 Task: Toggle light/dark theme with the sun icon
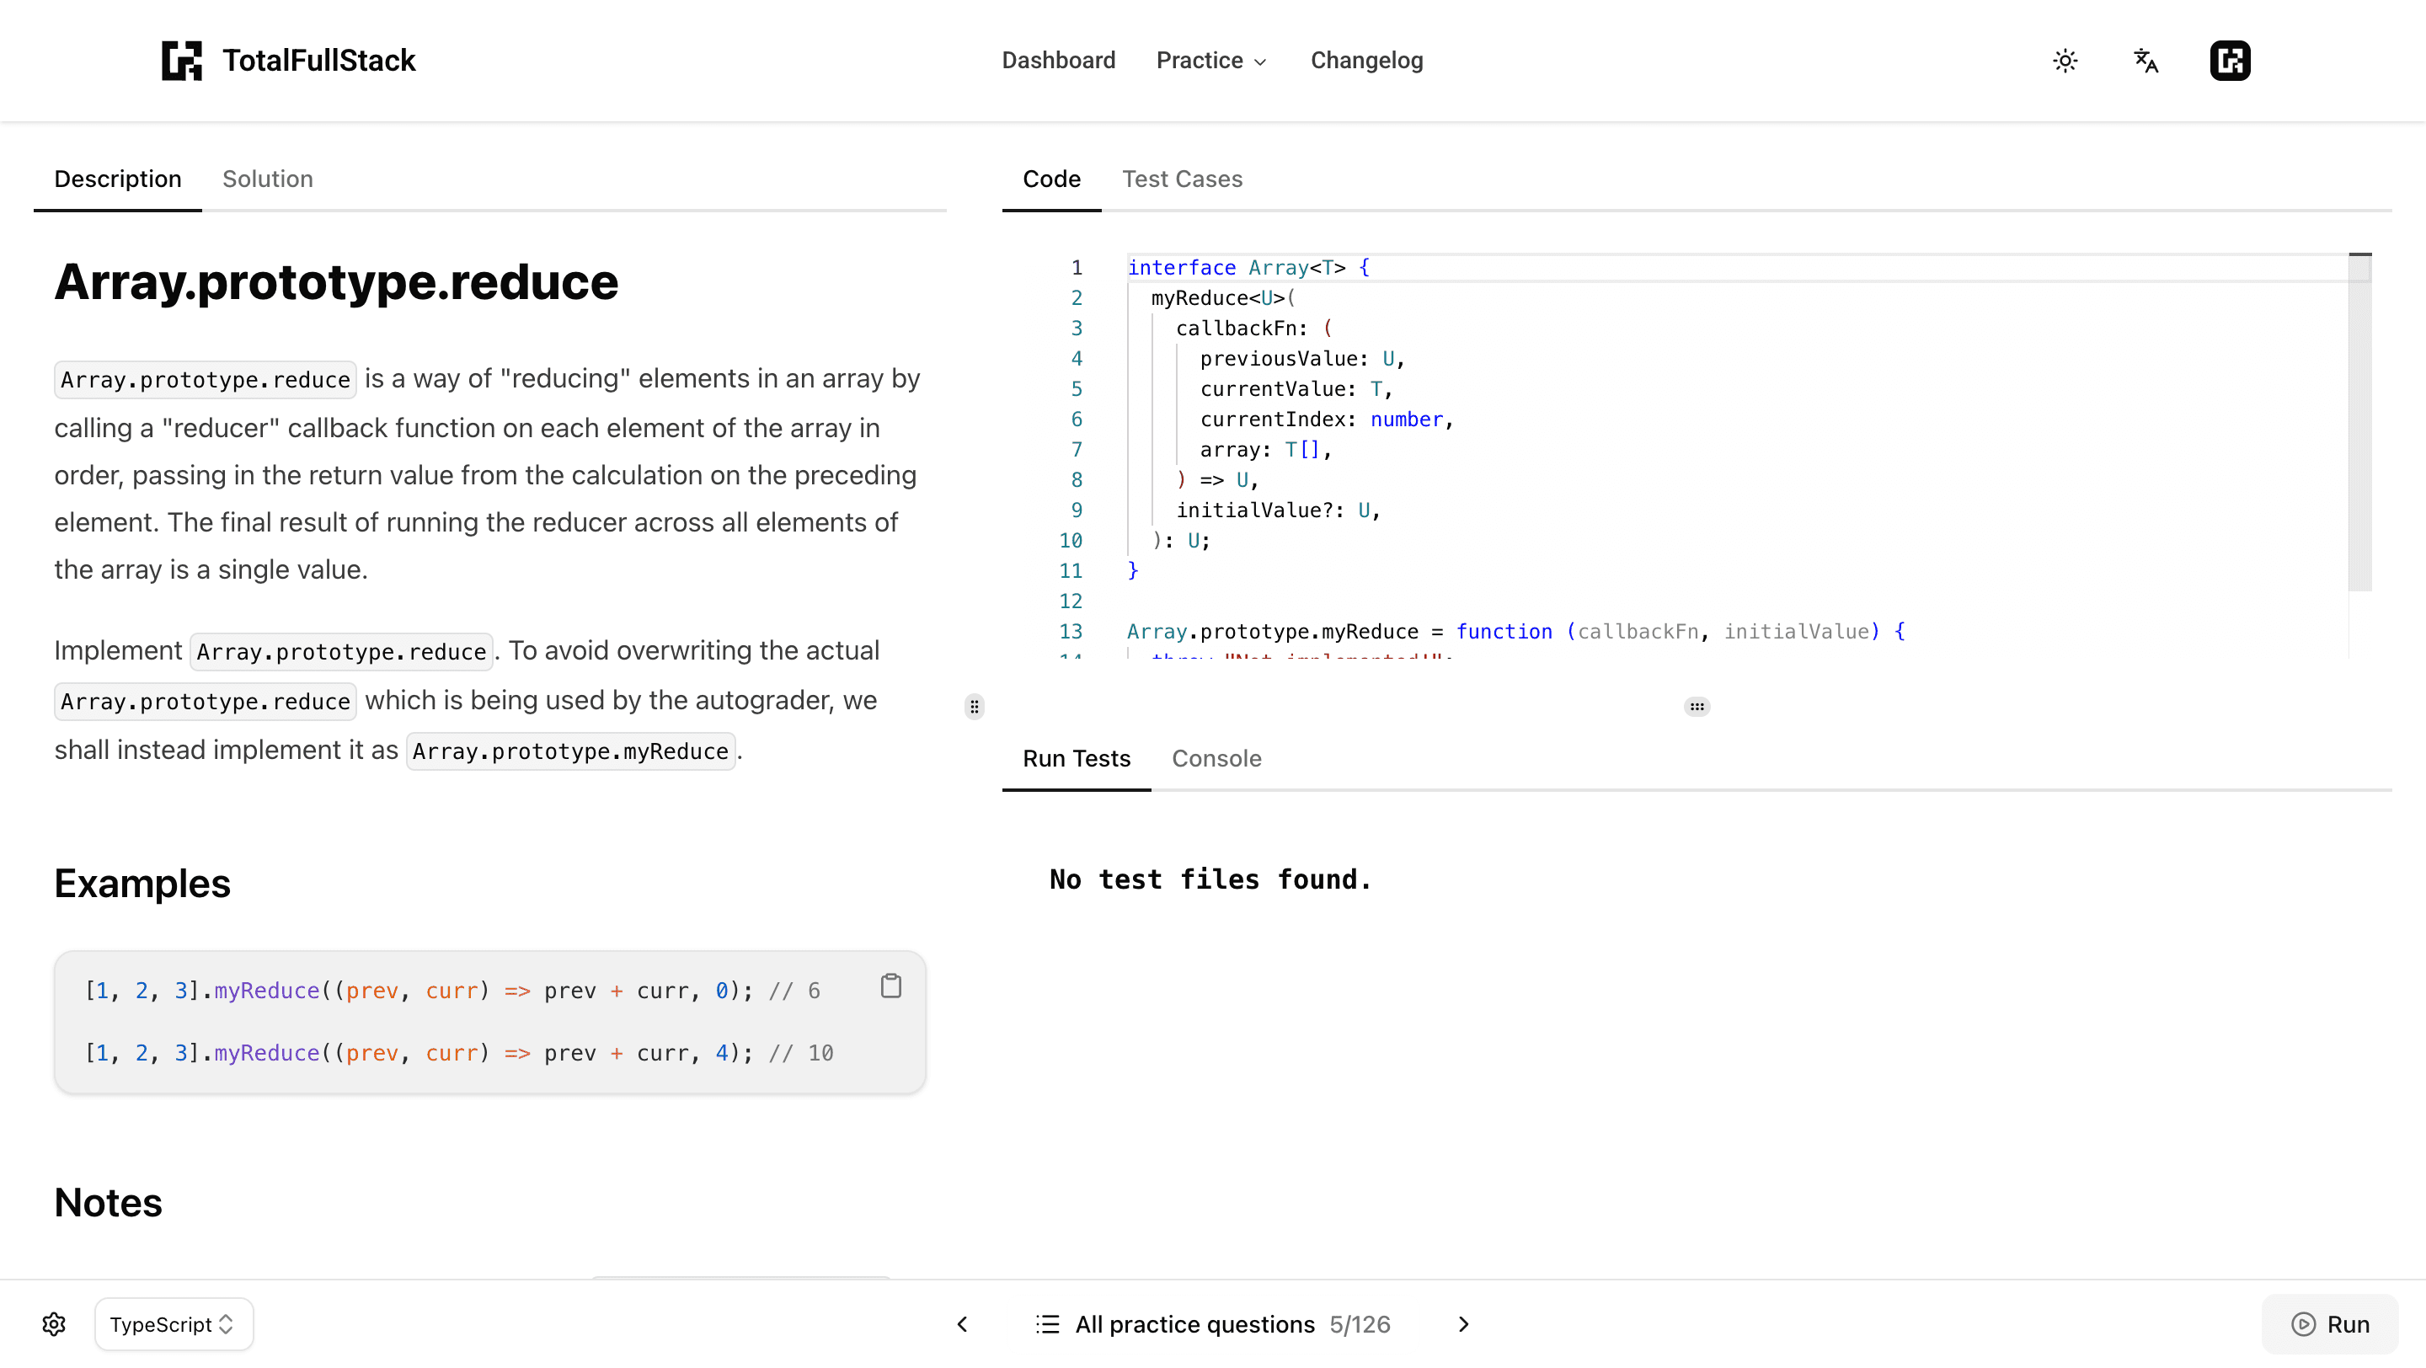point(2065,61)
